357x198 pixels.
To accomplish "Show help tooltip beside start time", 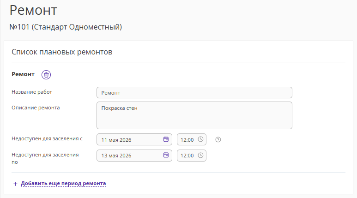I will [218, 140].
